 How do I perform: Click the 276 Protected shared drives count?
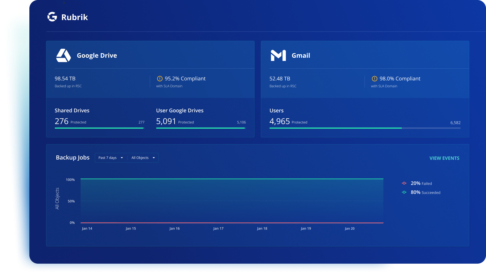62,121
